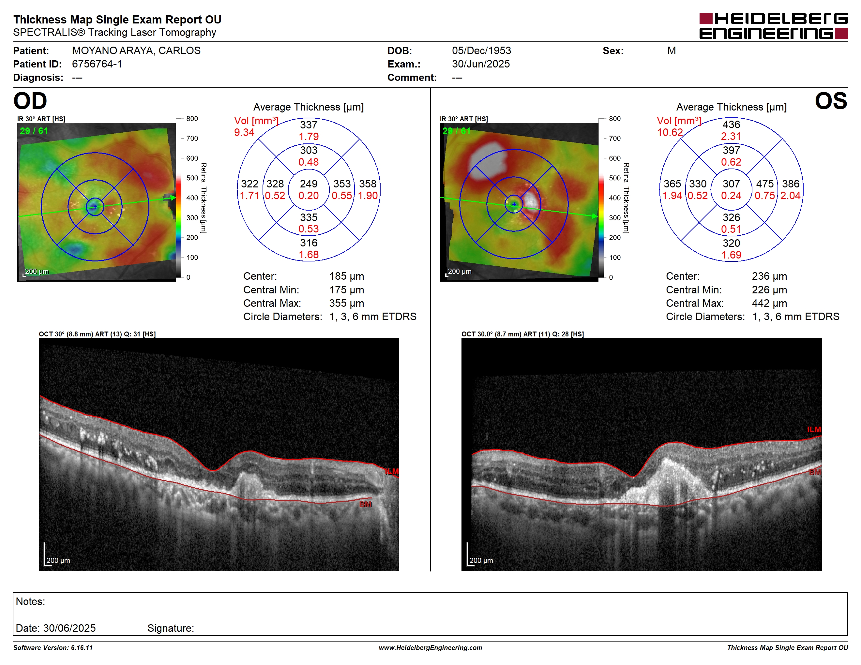
Task: Click the Heidelberg Engineering logo
Action: [x=773, y=26]
